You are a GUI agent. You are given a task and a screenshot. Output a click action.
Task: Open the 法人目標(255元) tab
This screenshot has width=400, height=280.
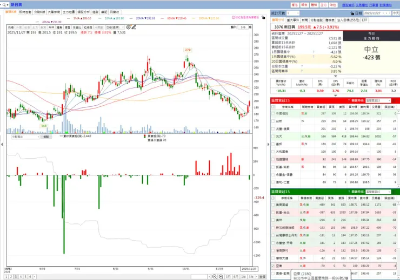coord(348,20)
